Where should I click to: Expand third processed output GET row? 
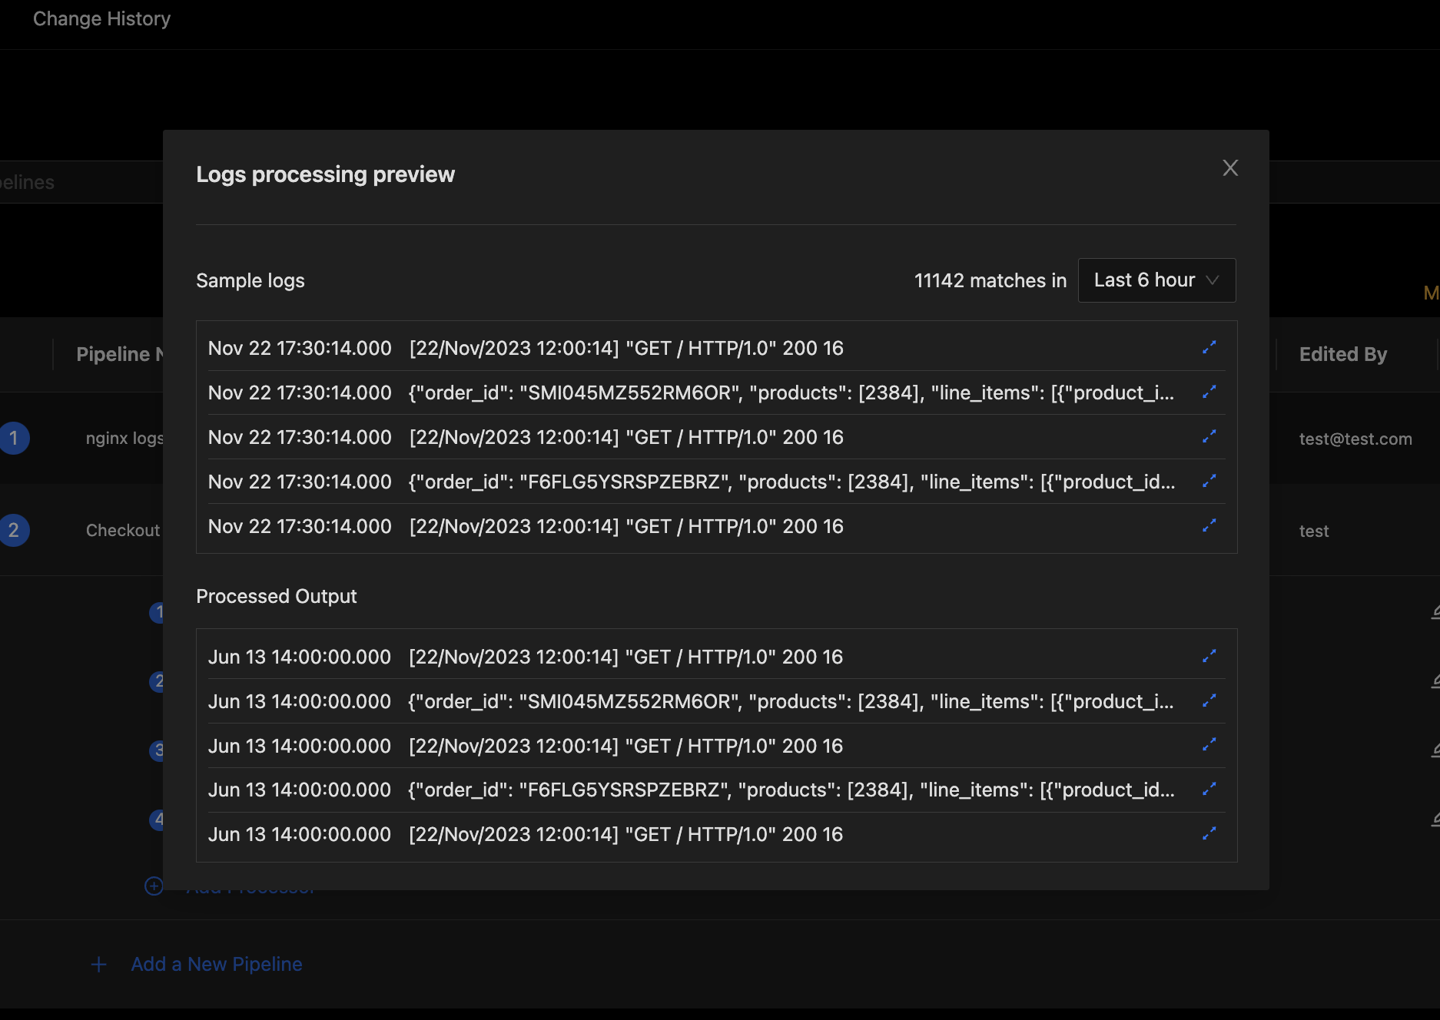coord(1209,746)
